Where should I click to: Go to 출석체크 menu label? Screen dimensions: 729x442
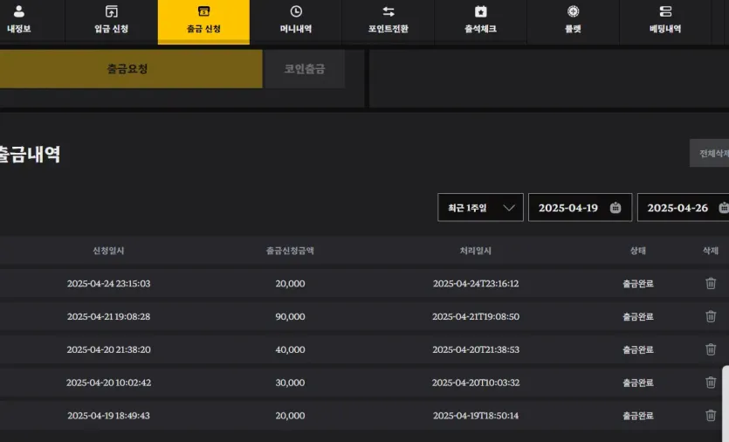tap(481, 29)
